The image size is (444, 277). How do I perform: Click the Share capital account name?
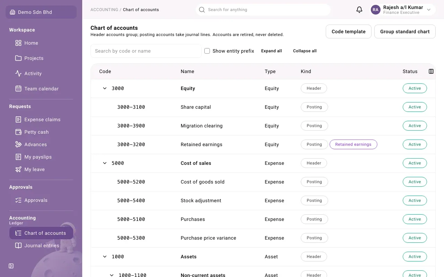tap(196, 107)
